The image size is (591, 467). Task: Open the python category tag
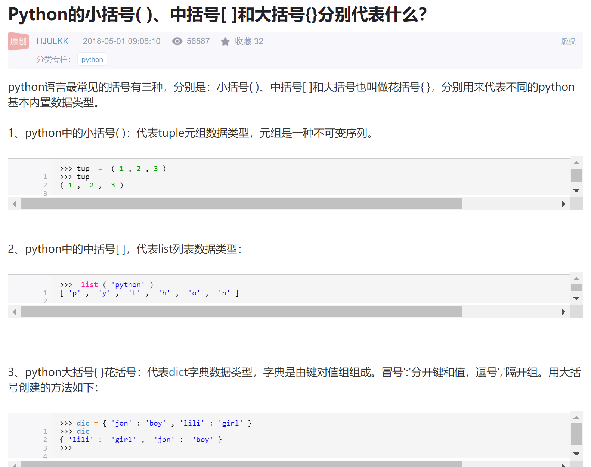[92, 59]
